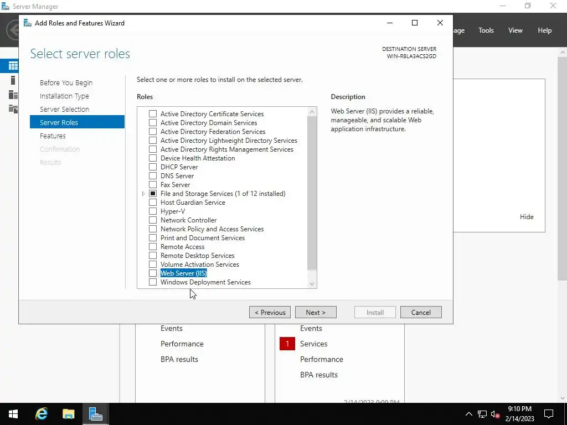Image resolution: width=567 pixels, height=425 pixels.
Task: Check the Fax Server role
Action: coord(153,185)
